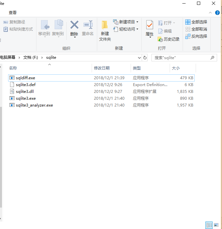
Task: Click the Move to button
Action: [x=44, y=28]
